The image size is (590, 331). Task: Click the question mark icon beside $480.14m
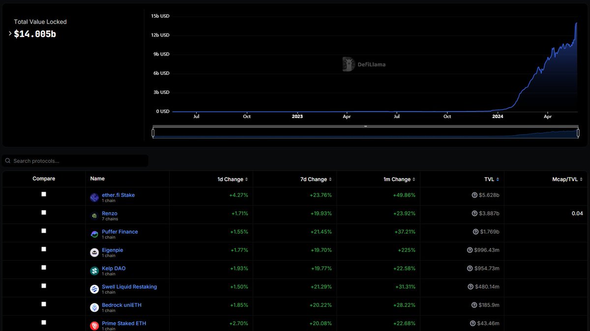coord(471,287)
